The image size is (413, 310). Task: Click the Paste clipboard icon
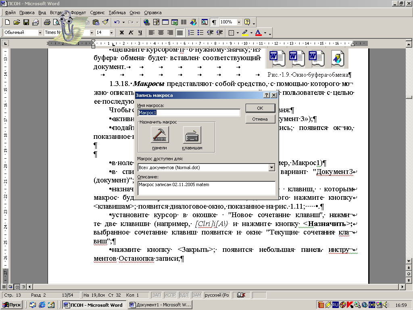point(96,23)
